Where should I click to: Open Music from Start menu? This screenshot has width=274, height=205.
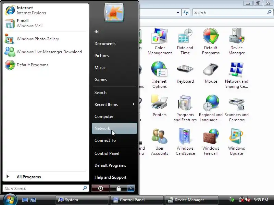point(114,67)
